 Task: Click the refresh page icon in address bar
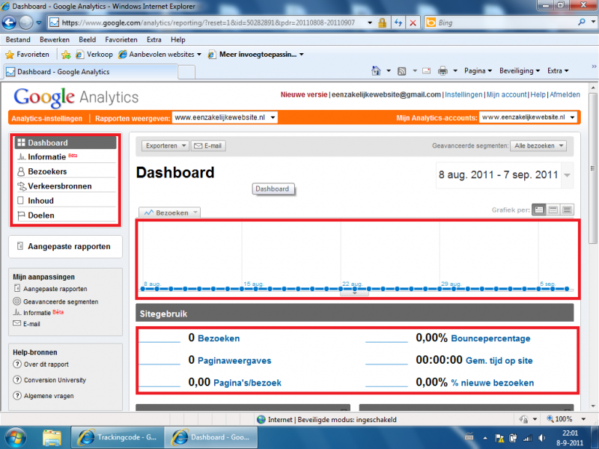click(x=398, y=23)
